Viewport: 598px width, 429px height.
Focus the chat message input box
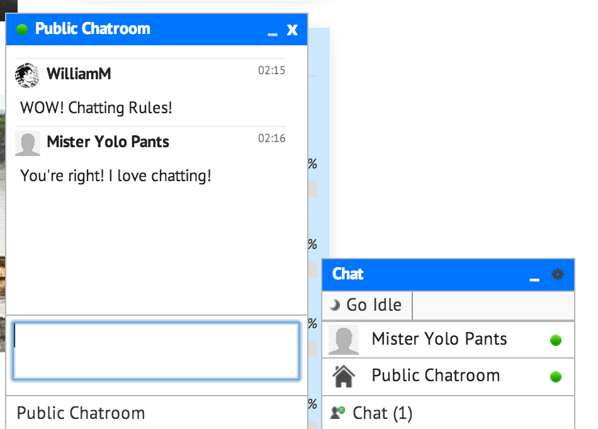pos(156,351)
